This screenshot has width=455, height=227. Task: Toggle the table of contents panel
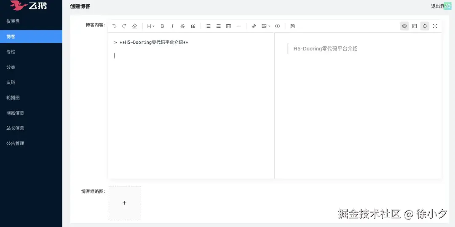pos(415,26)
